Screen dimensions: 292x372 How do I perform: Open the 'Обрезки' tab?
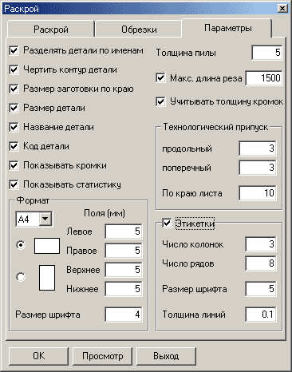click(139, 29)
